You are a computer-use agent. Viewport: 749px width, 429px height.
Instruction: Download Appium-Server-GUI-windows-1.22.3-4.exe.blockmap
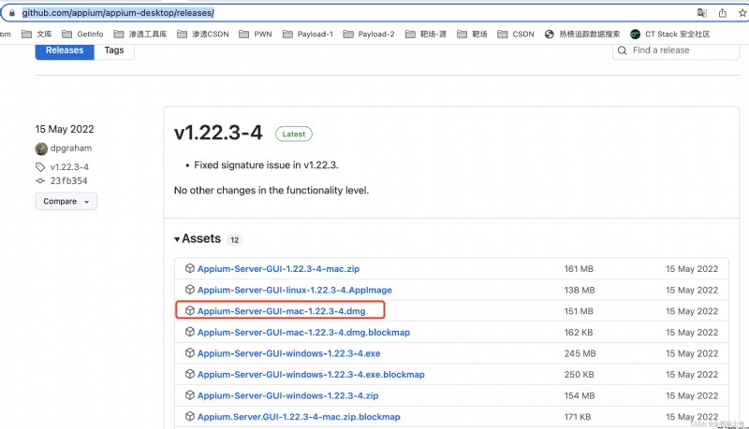(x=311, y=374)
